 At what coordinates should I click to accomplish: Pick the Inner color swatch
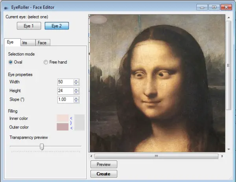click(x=63, y=118)
